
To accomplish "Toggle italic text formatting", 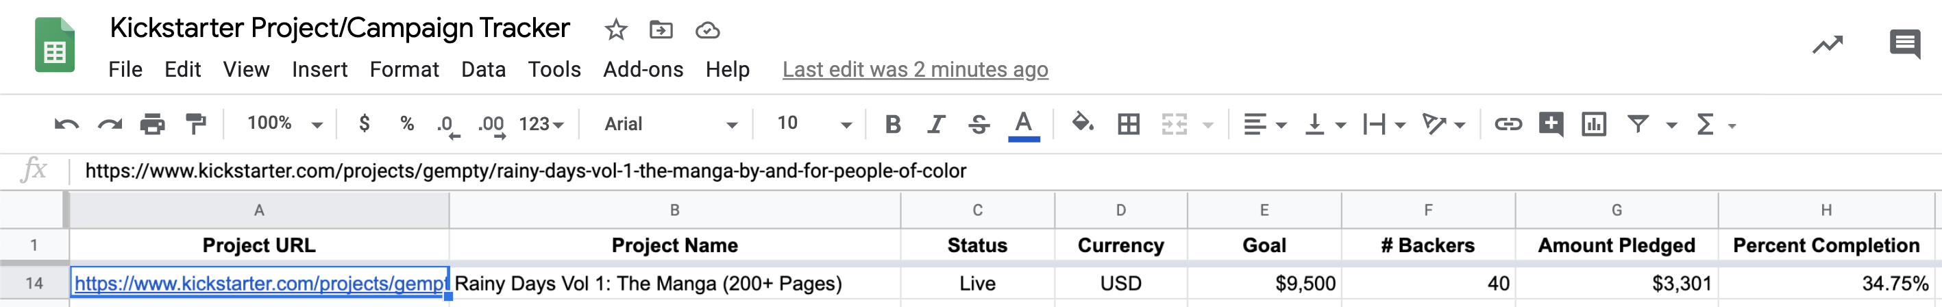I will pyautogui.click(x=935, y=124).
